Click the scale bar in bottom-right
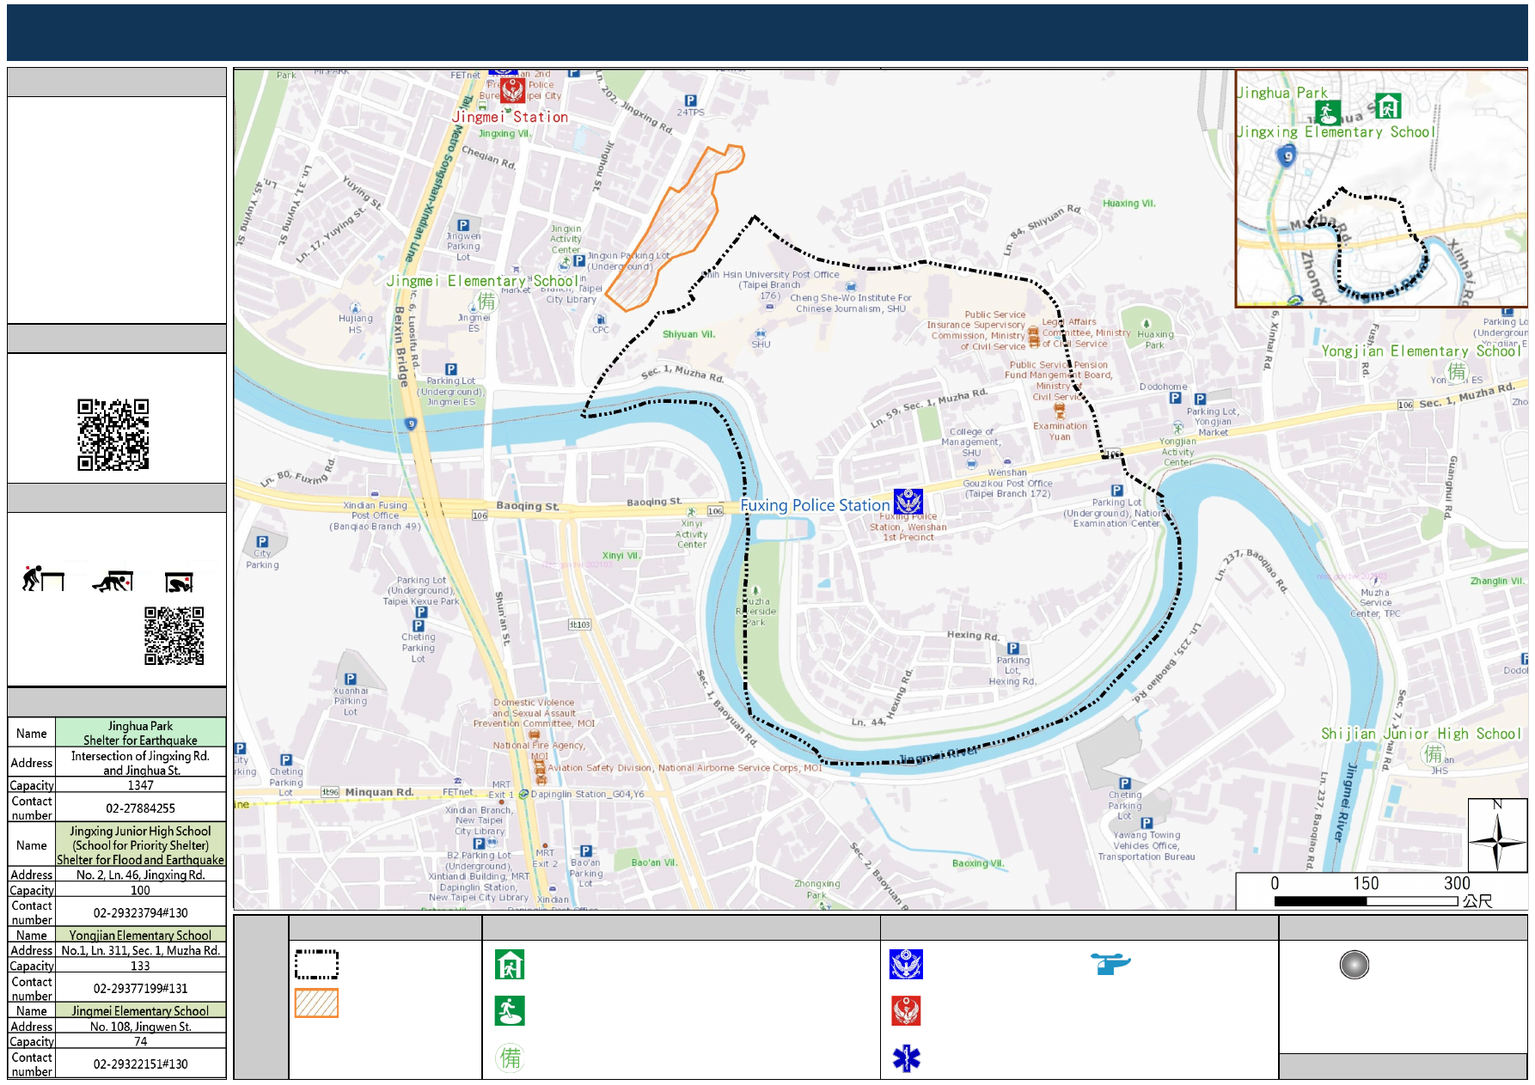This screenshot has height=1085, width=1535. click(1367, 901)
